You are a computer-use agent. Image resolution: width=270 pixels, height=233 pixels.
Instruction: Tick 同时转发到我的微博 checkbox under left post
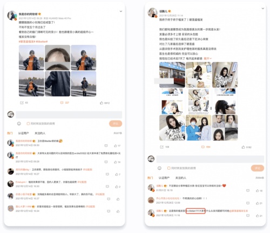28,124
